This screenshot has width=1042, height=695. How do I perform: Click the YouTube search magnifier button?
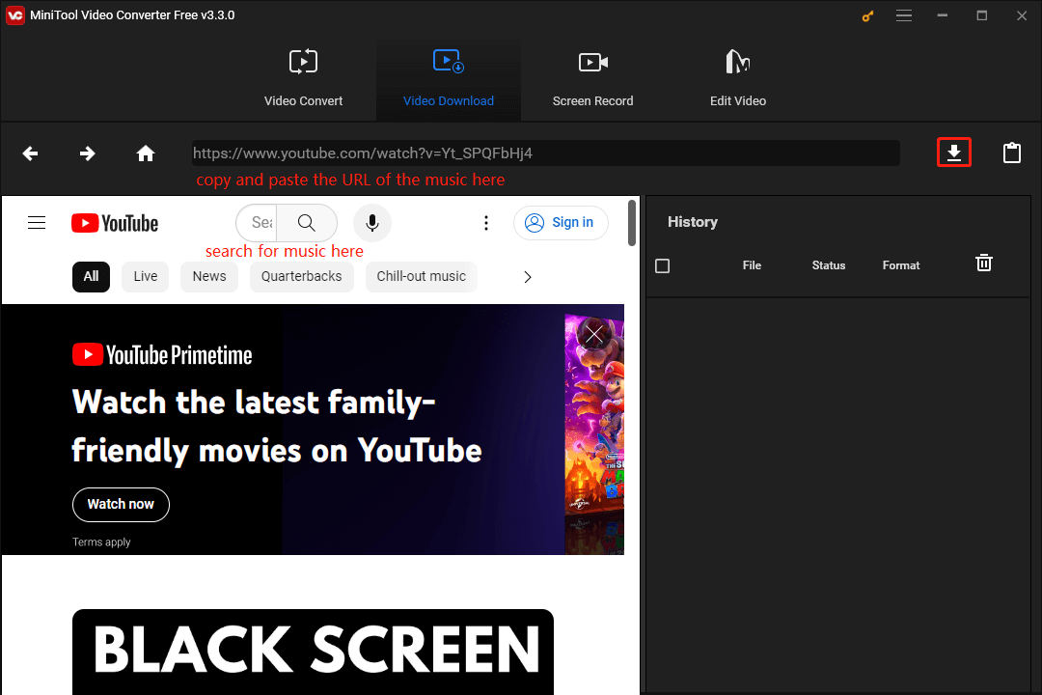307,223
